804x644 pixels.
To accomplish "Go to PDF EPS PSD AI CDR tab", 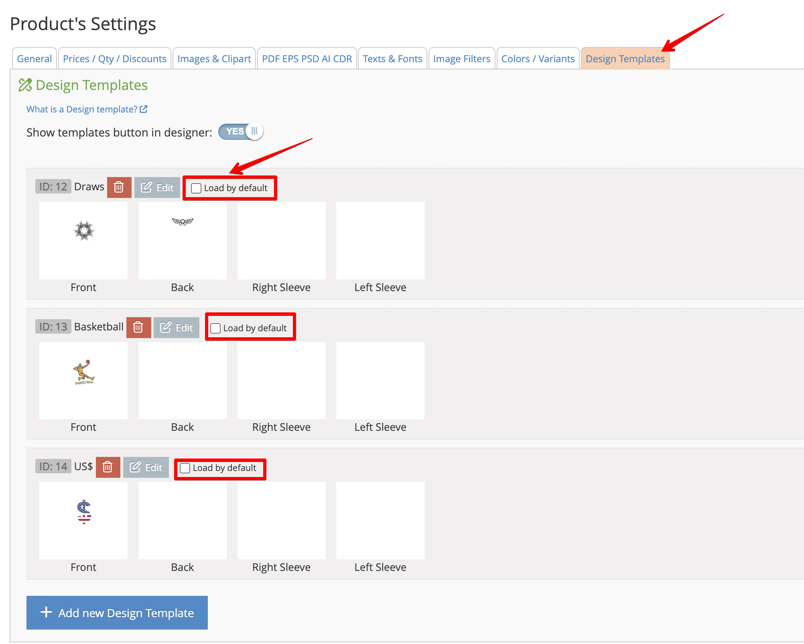I will [x=307, y=59].
